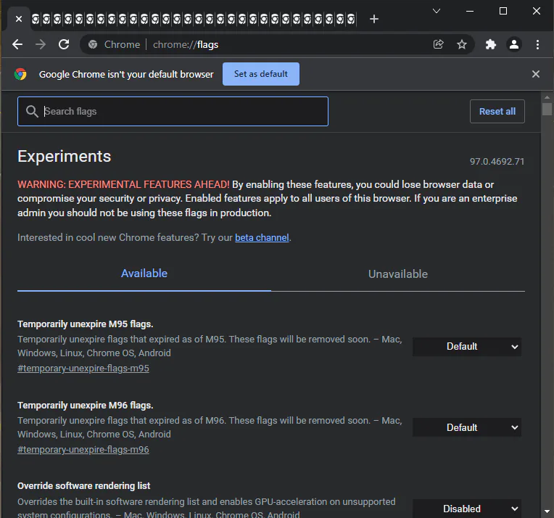Screen dimensions: 554x518
Task: Open dropdown for Temporarily unexpire M95 flags
Action: [x=467, y=347]
